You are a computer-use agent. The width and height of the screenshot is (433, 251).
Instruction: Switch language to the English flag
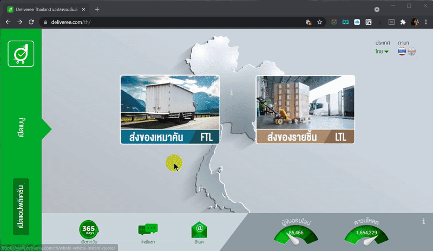(411, 51)
